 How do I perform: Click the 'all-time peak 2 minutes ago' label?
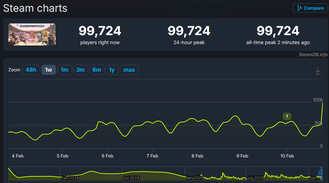278,42
